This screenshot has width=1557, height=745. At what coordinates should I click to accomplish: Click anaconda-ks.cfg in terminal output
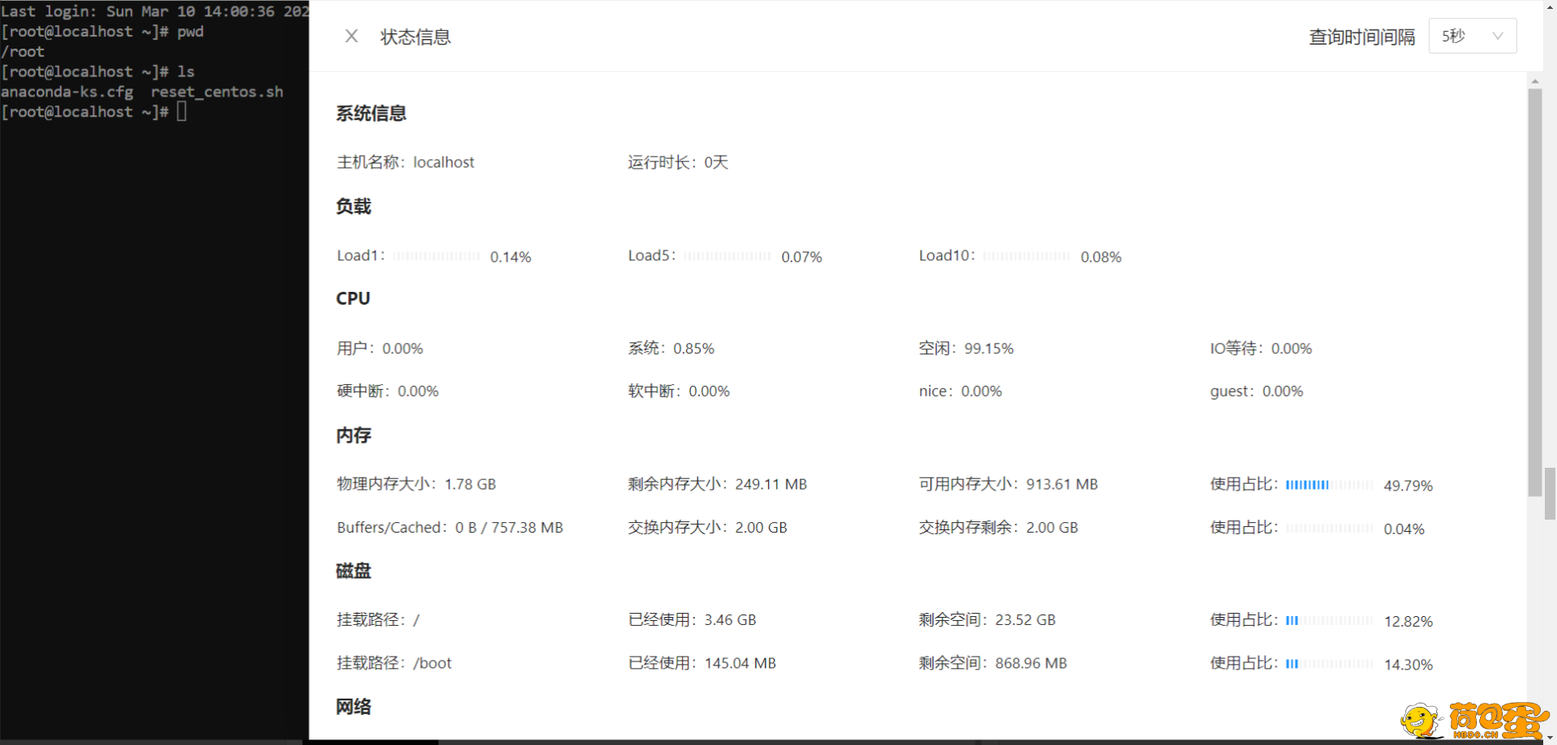pos(67,92)
